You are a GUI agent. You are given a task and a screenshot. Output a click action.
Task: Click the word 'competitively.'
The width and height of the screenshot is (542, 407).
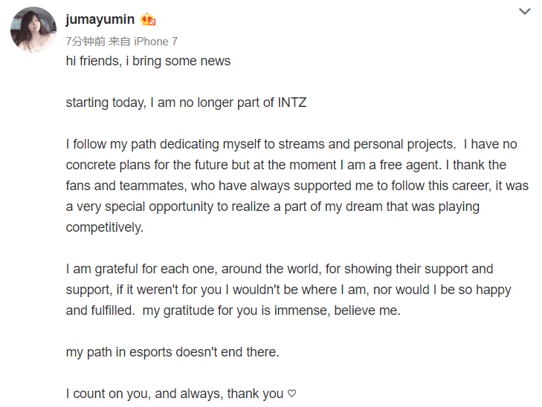tap(104, 227)
